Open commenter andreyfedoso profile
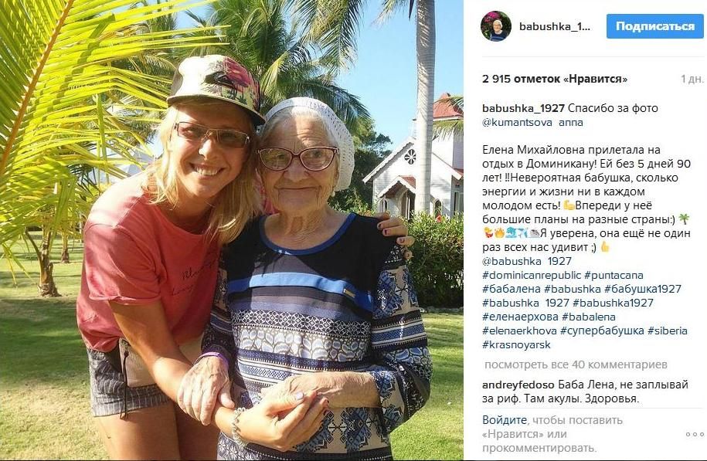Viewport: 707px width, 461px height. pyautogui.click(x=518, y=385)
